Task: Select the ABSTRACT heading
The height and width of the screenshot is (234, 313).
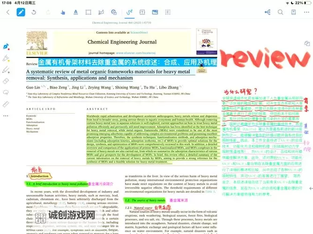Action: 97,109
